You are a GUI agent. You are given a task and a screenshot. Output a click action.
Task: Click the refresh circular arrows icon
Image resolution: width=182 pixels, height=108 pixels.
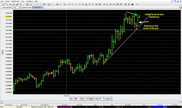129,4
